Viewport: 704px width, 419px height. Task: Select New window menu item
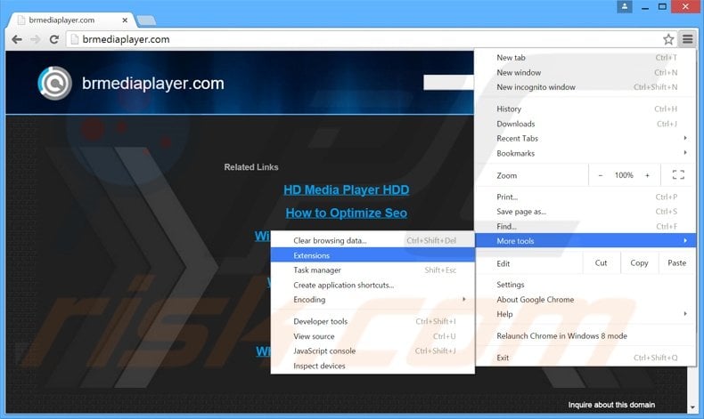585,73
